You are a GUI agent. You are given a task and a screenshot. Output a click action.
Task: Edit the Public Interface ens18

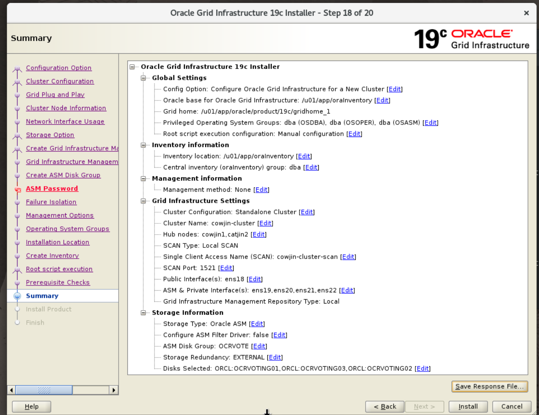(255, 279)
